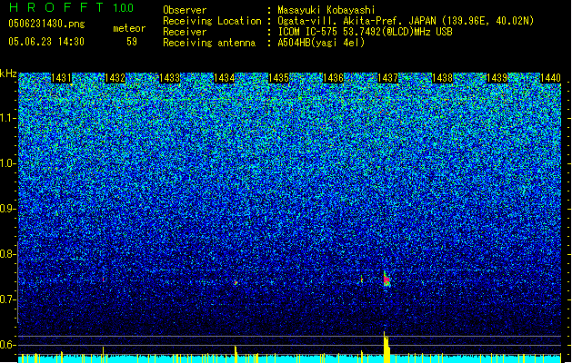Click the large meteor echo at 1437

(x=386, y=280)
